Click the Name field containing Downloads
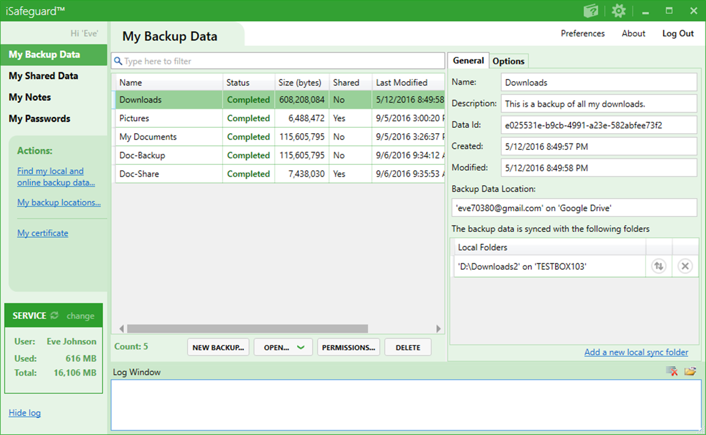Screen dimensions: 706x435 click(599, 82)
